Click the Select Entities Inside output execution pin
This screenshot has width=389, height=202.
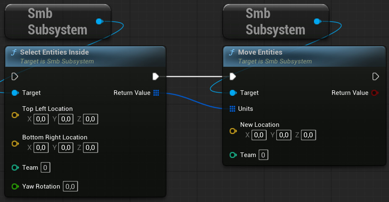point(156,76)
